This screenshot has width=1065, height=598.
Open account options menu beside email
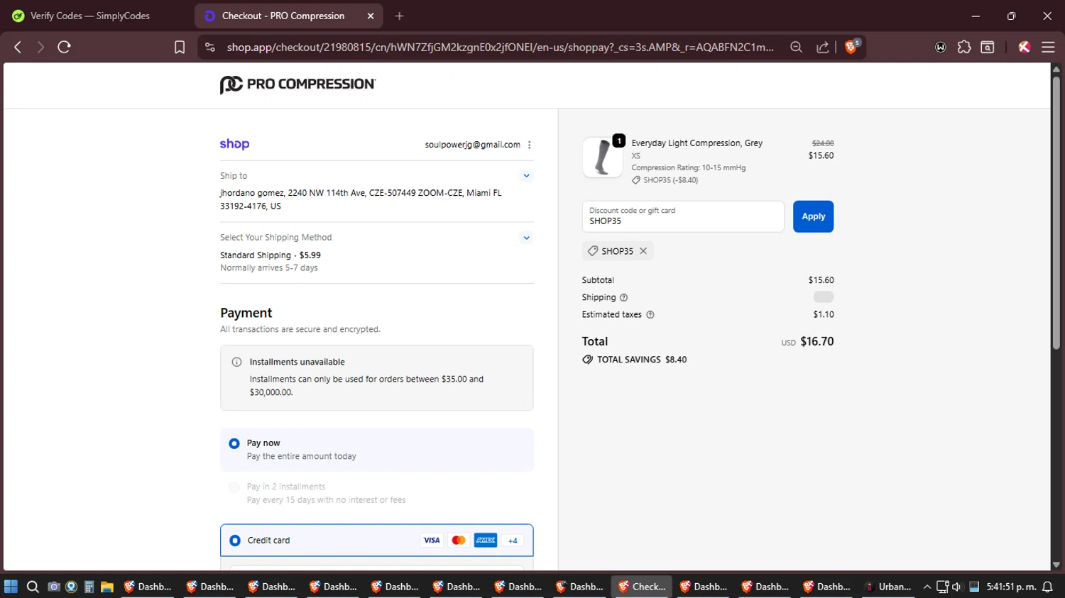coord(530,145)
